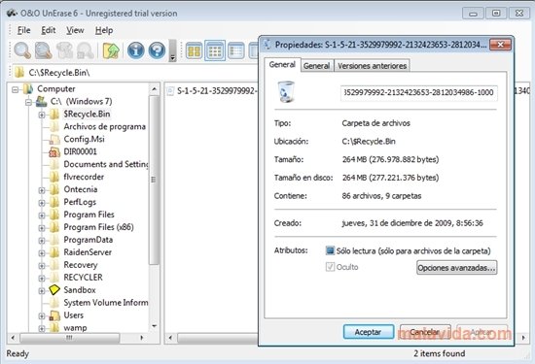535x364 pixels.
Task: Click the '2 items found' status text
Action: (439, 353)
